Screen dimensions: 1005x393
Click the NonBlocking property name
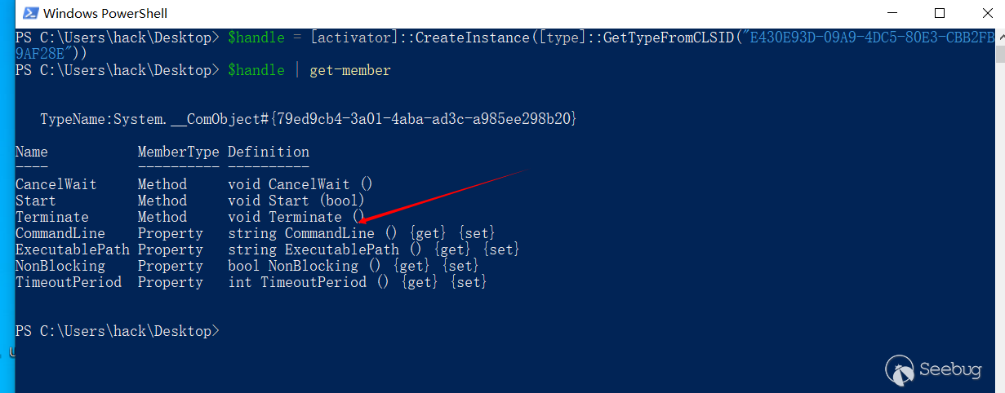tap(60, 266)
